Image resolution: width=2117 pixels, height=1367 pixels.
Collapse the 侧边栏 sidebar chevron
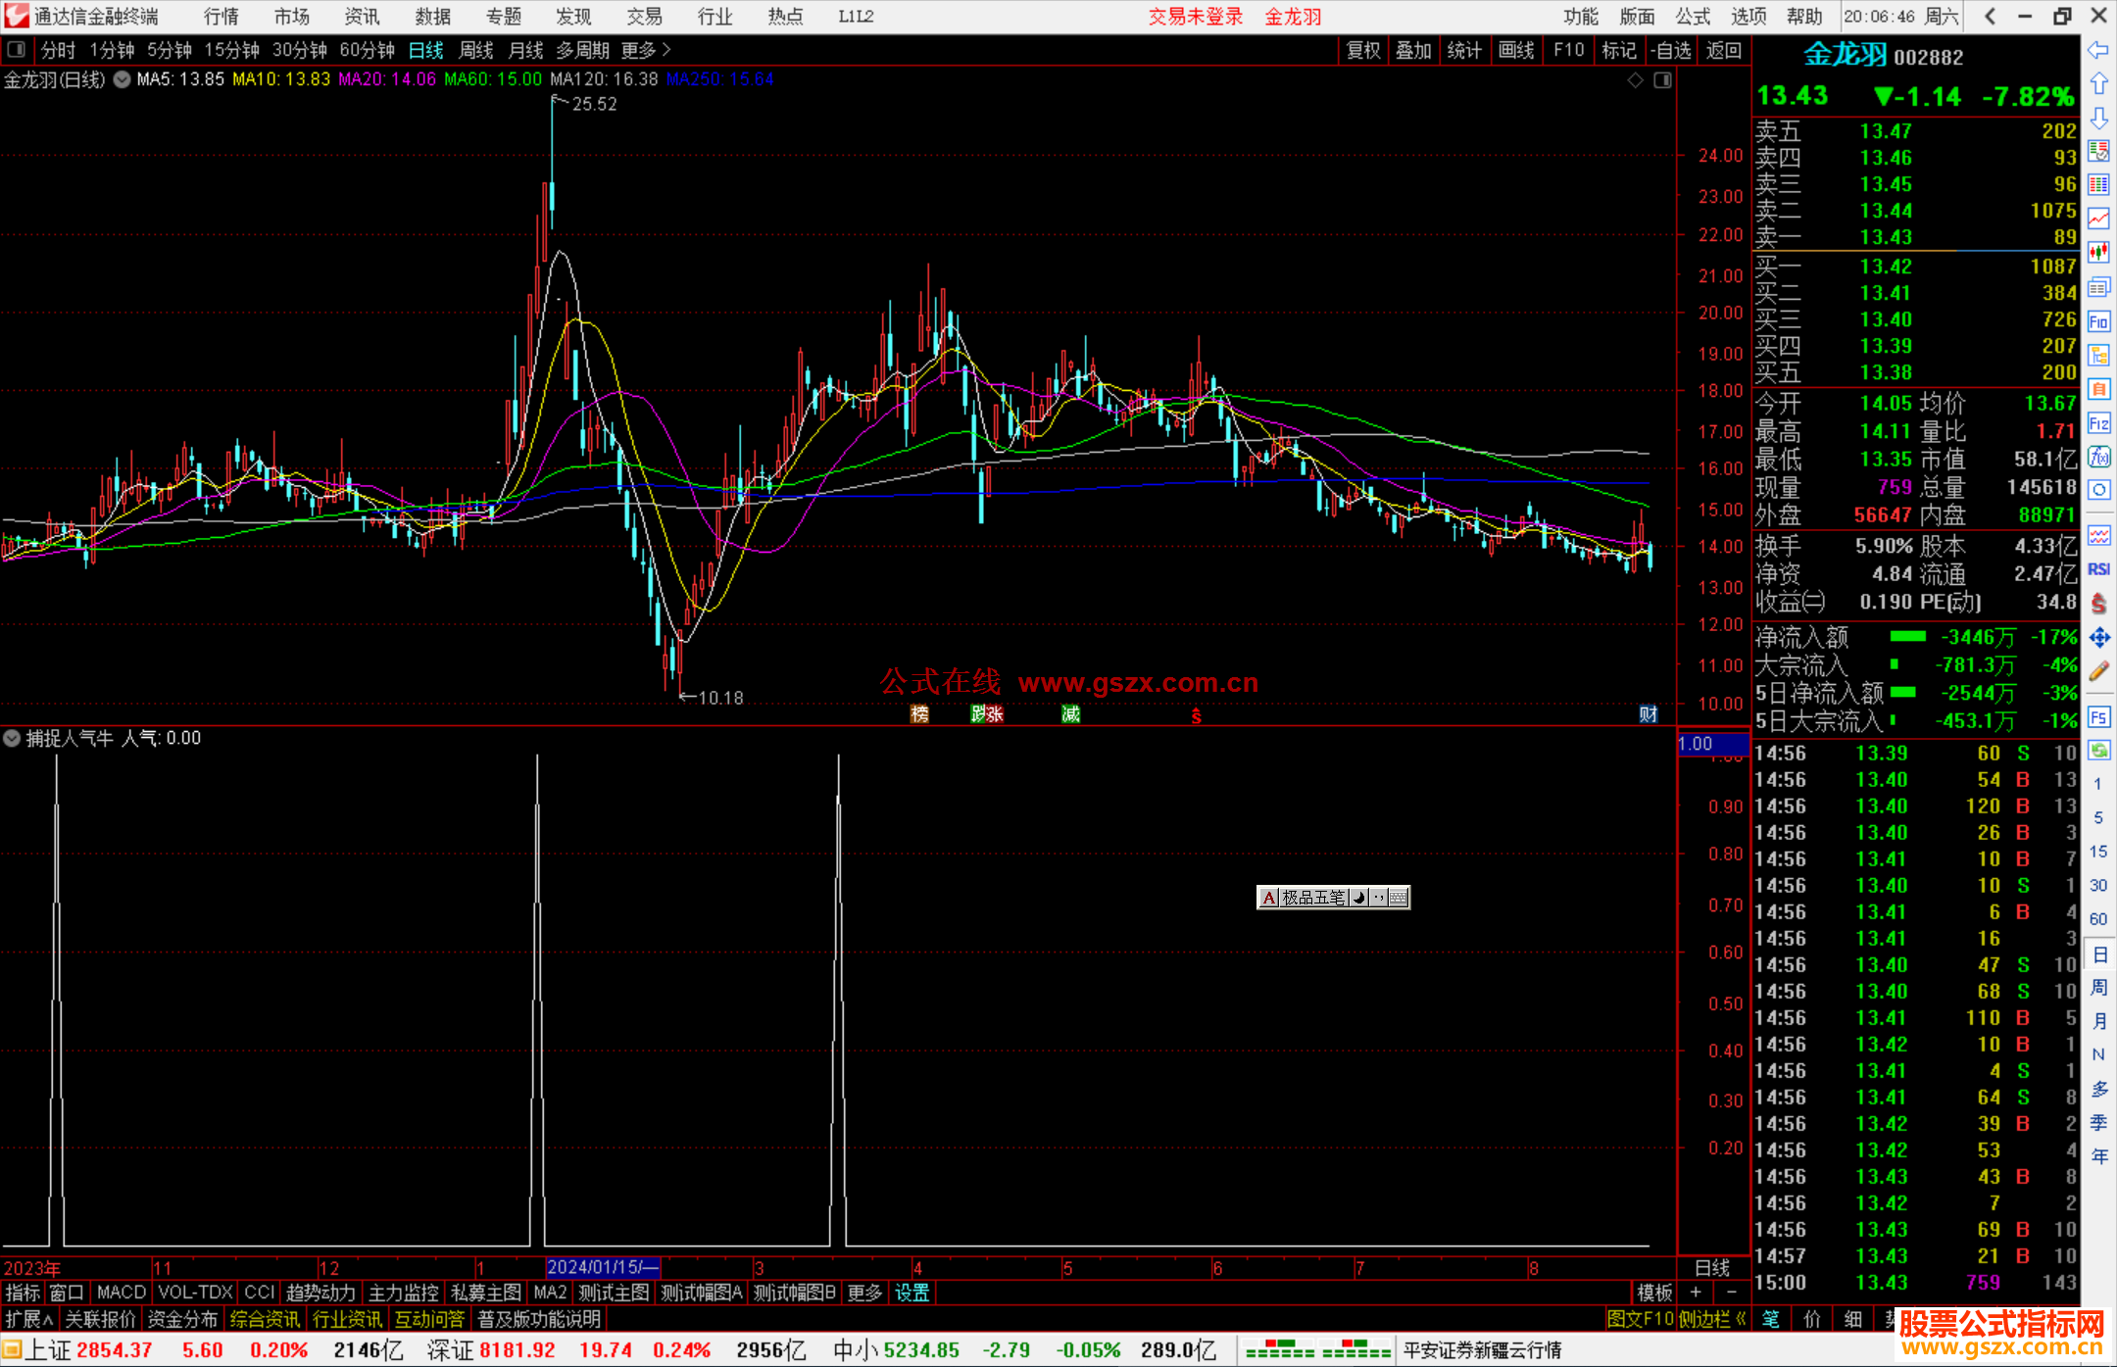click(x=1741, y=1319)
